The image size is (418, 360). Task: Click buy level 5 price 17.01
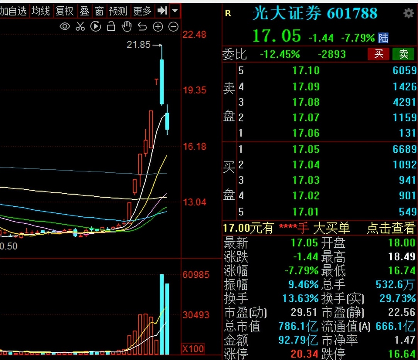tap(306, 212)
